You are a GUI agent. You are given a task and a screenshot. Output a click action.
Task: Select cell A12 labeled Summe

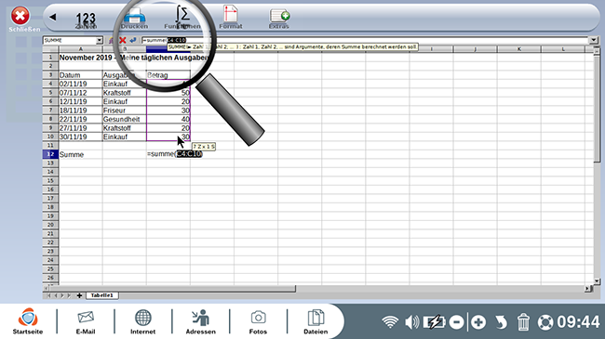click(x=80, y=154)
